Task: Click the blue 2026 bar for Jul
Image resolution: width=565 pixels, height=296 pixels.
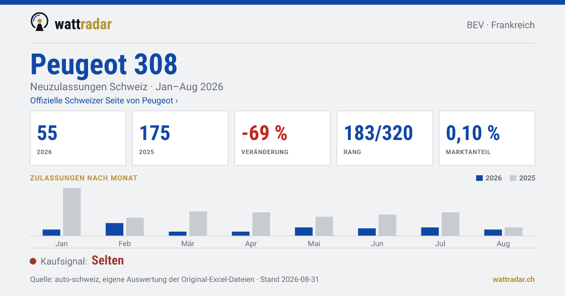Action: 430,232
